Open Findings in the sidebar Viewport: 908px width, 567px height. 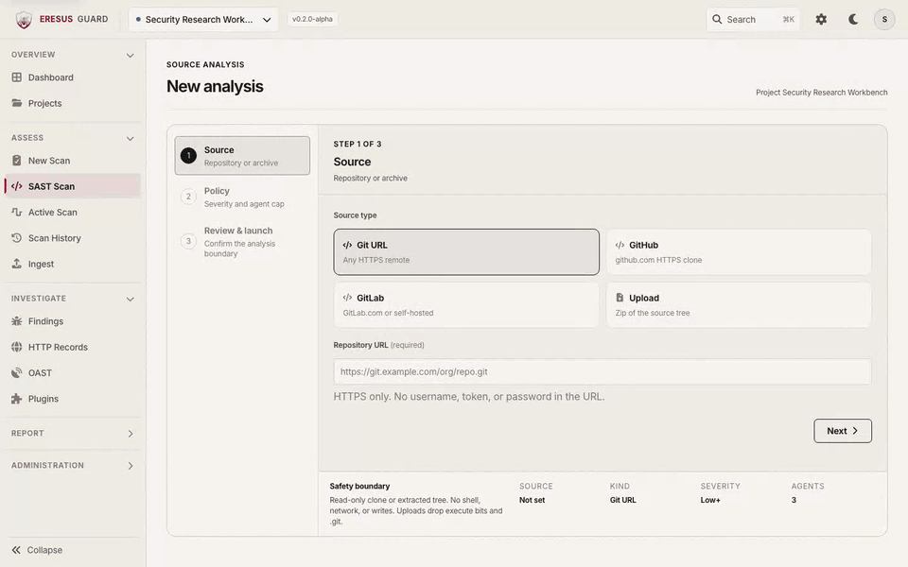tap(73, 321)
